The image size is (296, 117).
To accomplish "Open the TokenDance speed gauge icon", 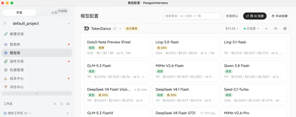I will point(276,29).
